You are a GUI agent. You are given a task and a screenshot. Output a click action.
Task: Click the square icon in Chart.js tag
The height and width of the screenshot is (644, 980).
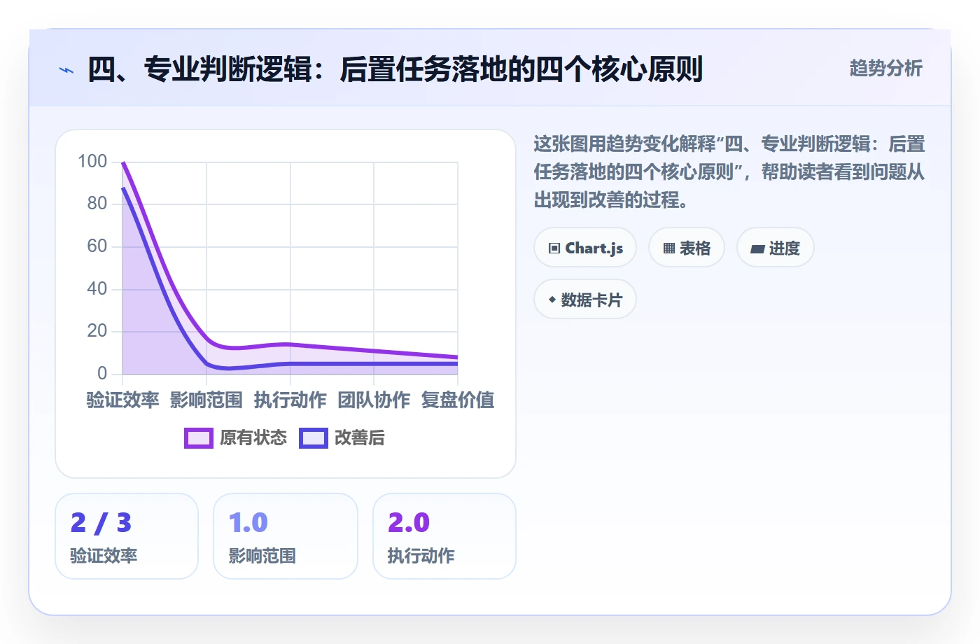(x=554, y=248)
